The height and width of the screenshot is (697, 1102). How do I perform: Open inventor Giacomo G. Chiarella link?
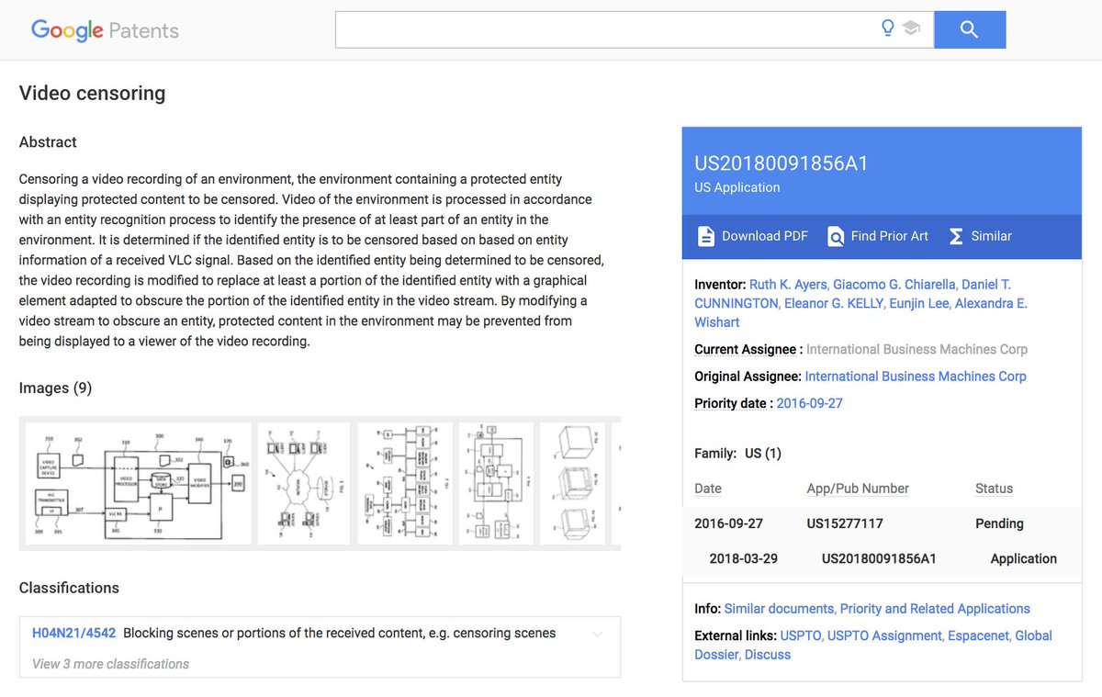tap(895, 285)
